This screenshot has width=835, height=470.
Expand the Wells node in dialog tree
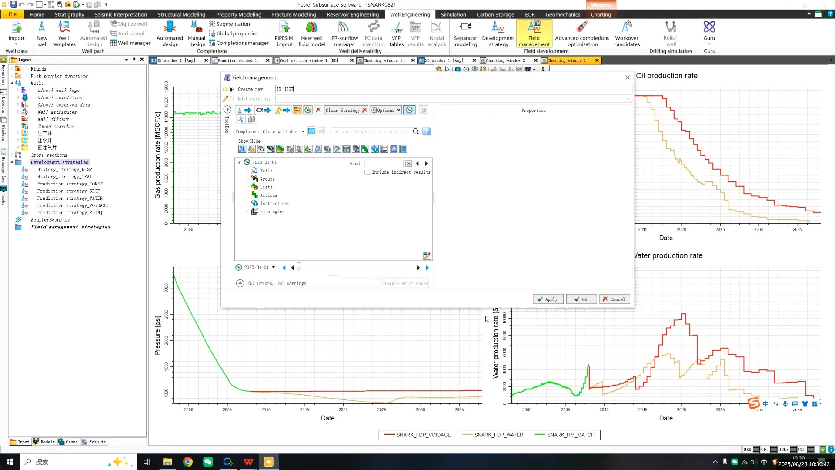(247, 171)
